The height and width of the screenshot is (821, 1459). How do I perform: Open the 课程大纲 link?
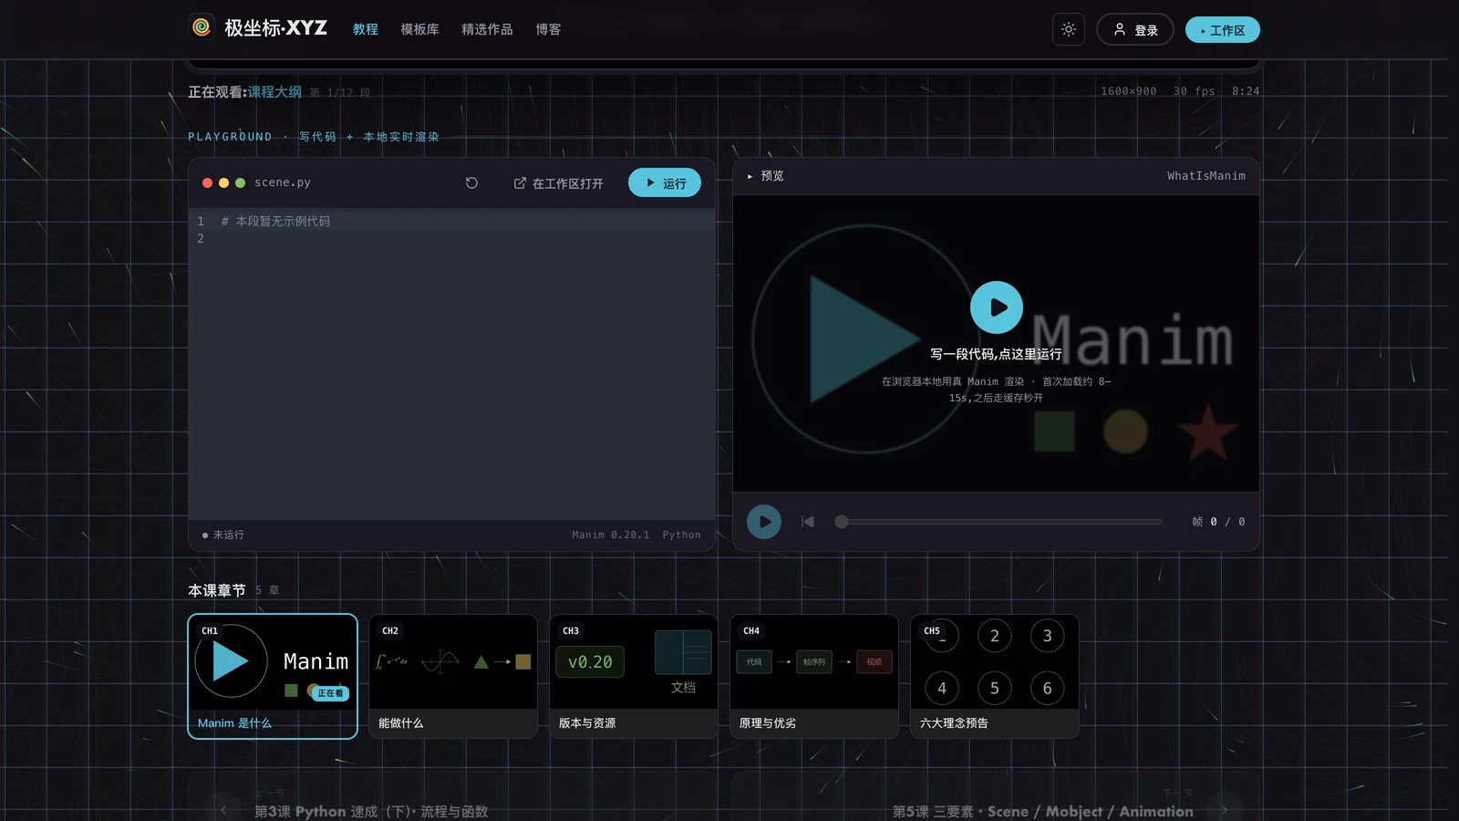point(274,92)
